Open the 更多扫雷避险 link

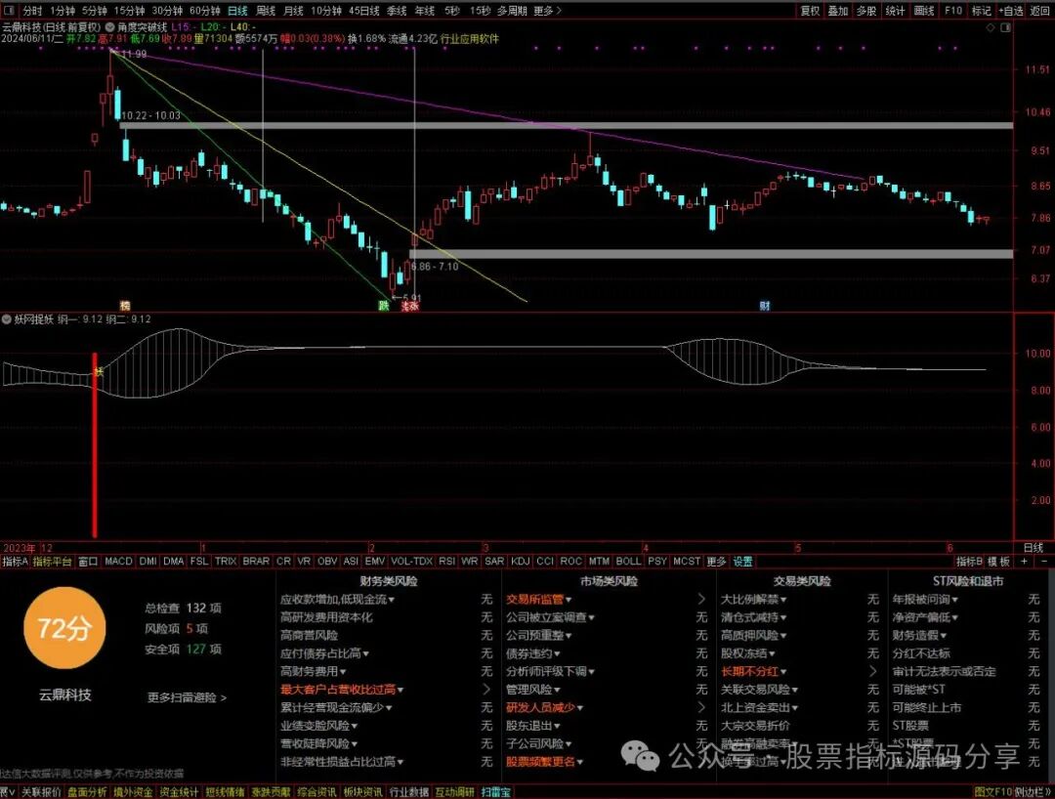[x=187, y=697]
